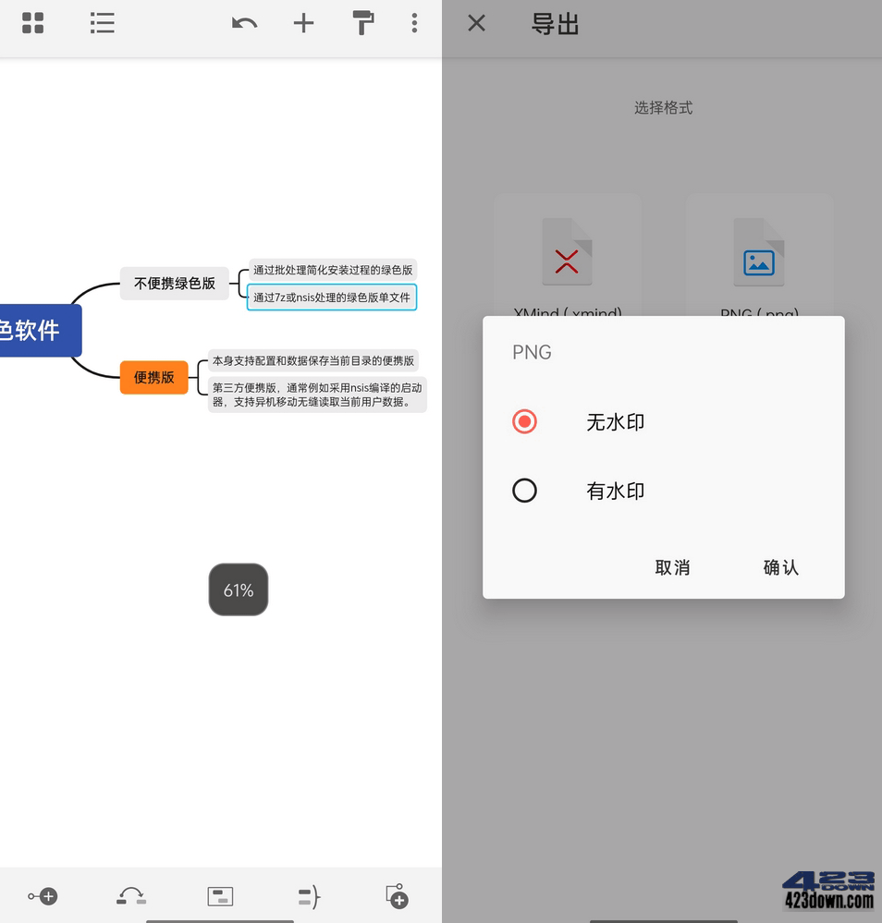Close the 导出 export panel

coord(475,23)
